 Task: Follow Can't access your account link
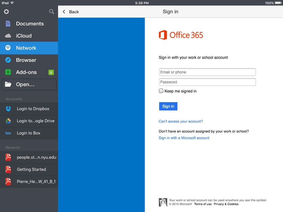(x=181, y=121)
